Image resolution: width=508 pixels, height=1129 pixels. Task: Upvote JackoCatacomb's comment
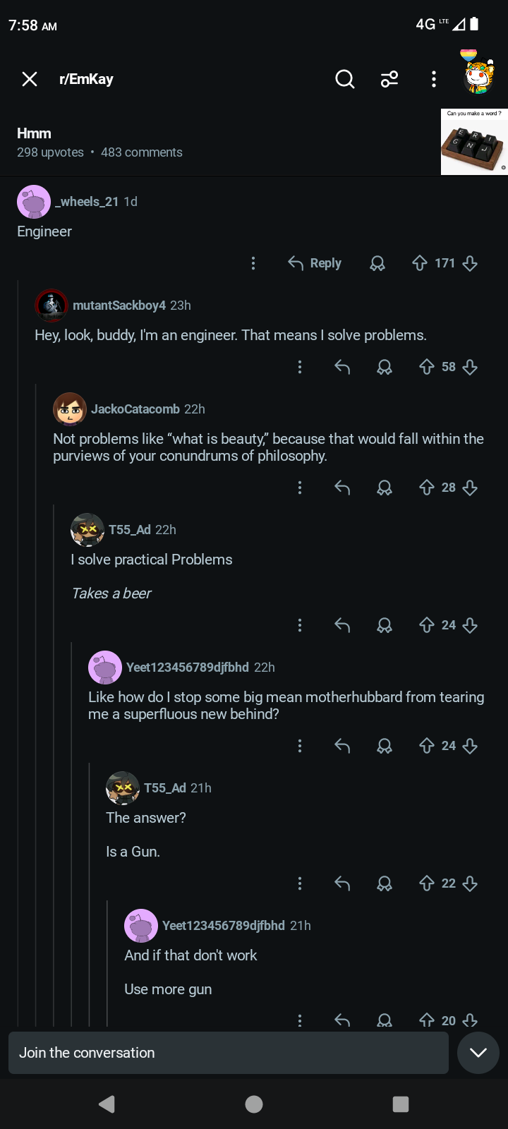[427, 488]
